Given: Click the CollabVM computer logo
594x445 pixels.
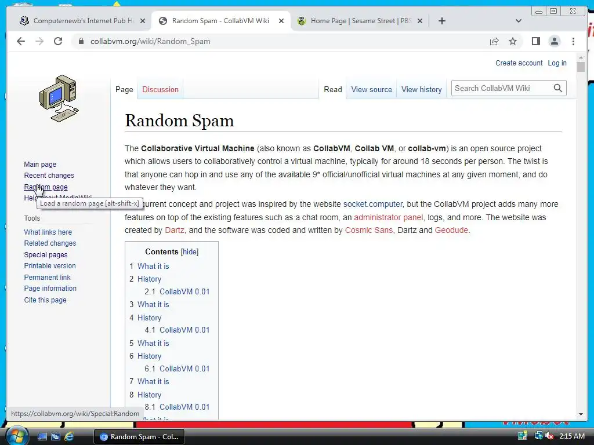Looking at the screenshot, I should [59, 99].
